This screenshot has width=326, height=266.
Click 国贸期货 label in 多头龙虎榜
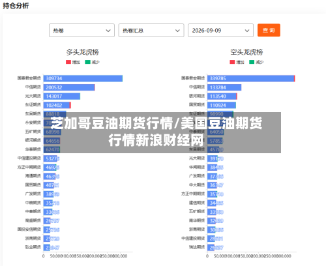[33, 185]
